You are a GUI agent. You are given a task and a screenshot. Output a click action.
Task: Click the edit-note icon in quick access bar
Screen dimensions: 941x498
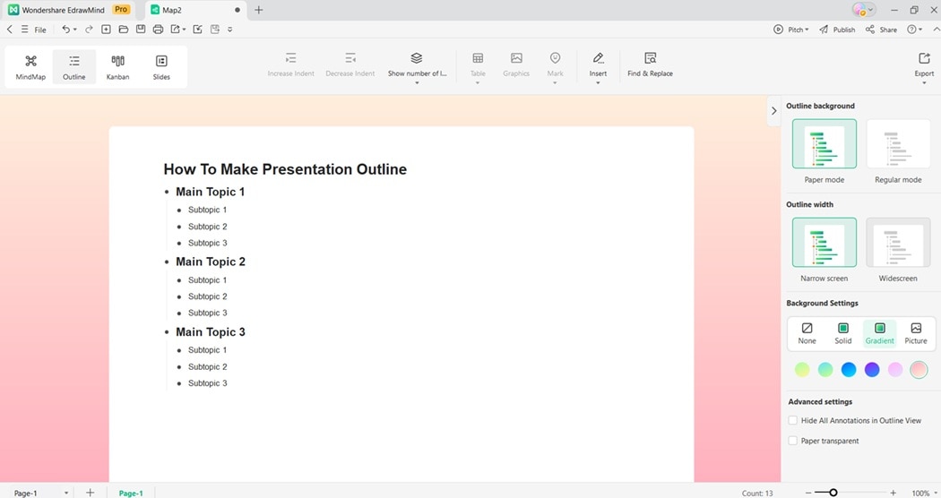[197, 30]
